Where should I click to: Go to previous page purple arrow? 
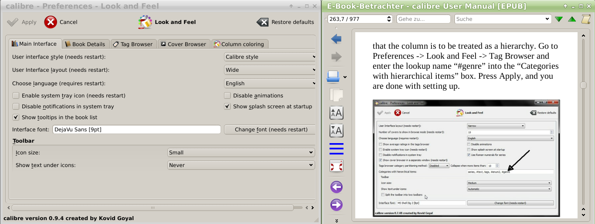pos(336,187)
